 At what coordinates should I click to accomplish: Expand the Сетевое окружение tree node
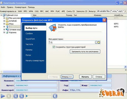pyautogui.click(x=4, y=30)
